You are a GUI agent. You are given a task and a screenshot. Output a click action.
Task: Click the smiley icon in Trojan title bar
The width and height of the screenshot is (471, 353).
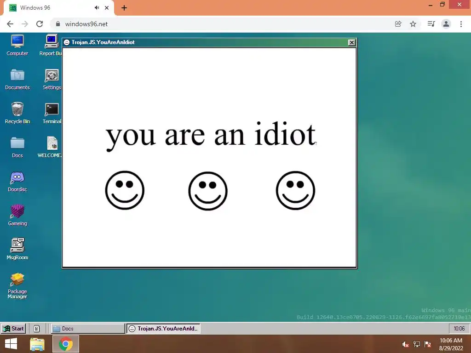point(67,42)
